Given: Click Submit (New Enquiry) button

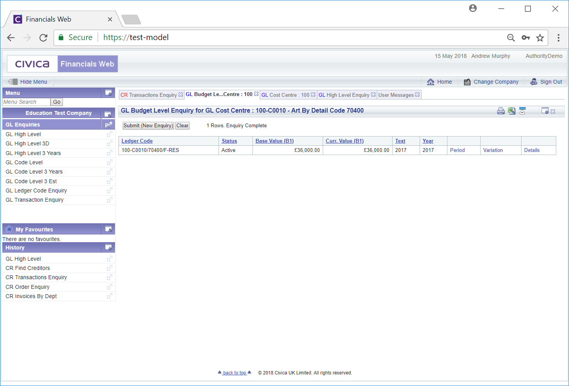Looking at the screenshot, I should pos(148,126).
